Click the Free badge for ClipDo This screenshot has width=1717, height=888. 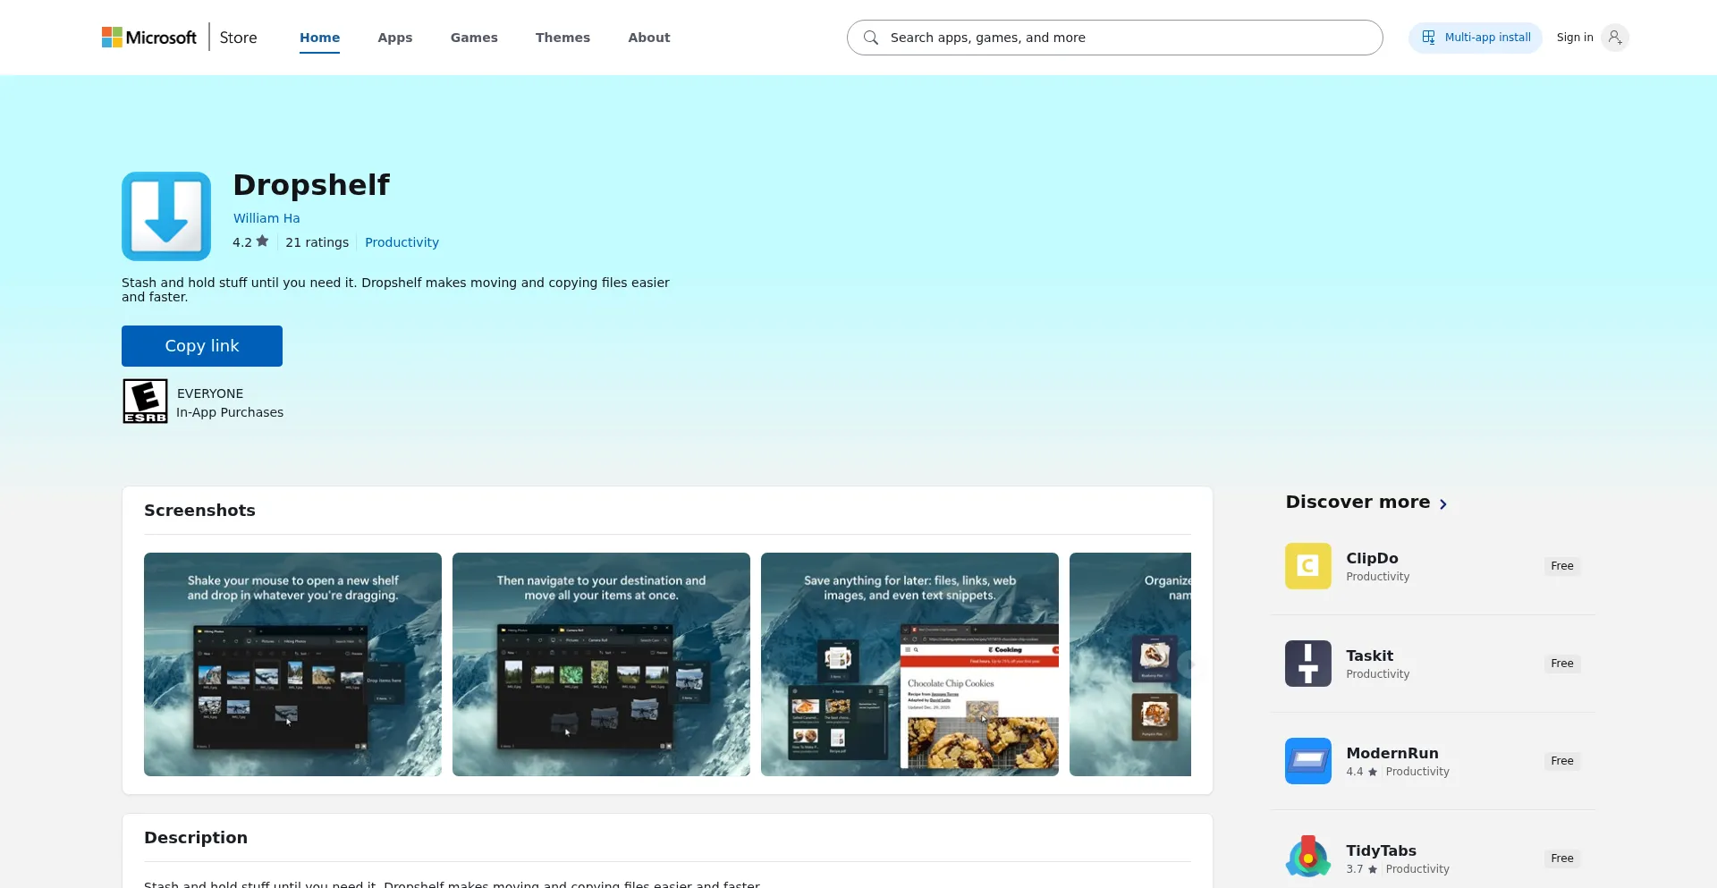coord(1561,566)
